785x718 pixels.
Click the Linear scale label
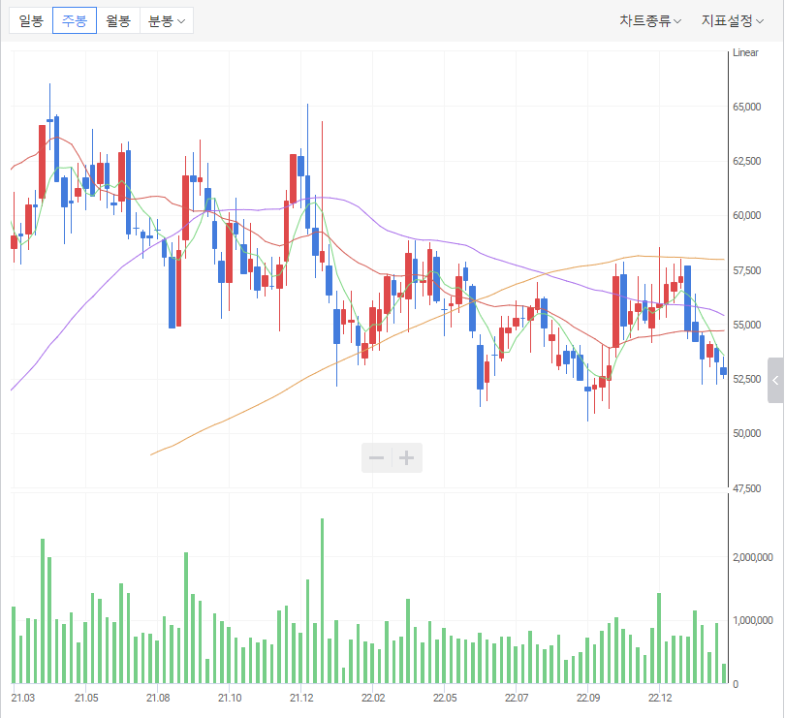pyautogui.click(x=745, y=52)
